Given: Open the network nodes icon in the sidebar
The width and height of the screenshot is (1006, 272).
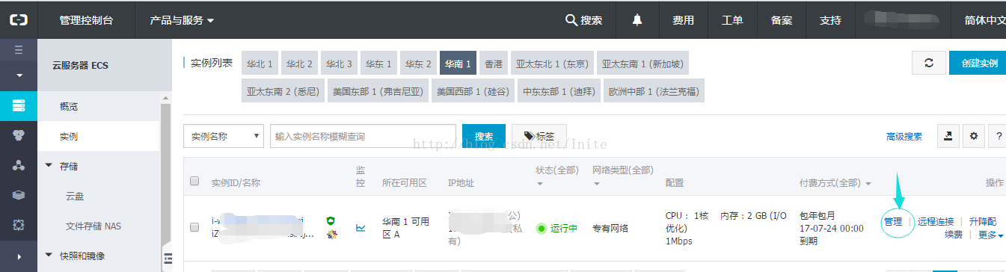Looking at the screenshot, I should 19,165.
